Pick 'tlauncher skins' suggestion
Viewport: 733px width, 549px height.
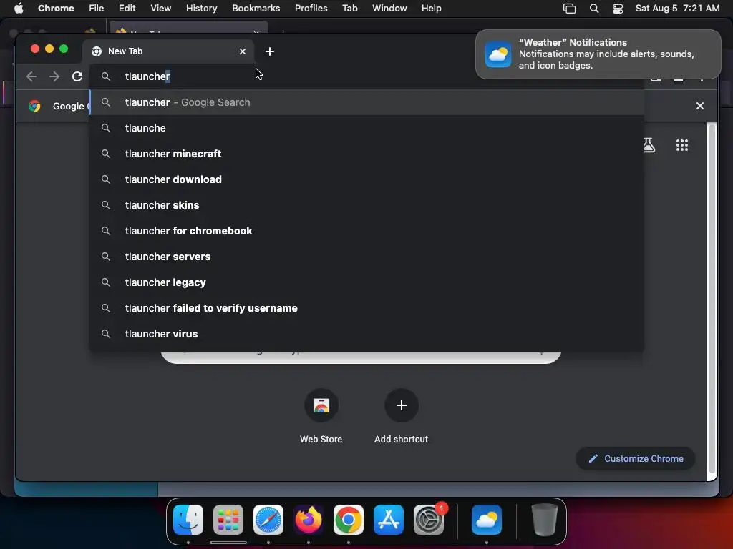tap(366, 205)
